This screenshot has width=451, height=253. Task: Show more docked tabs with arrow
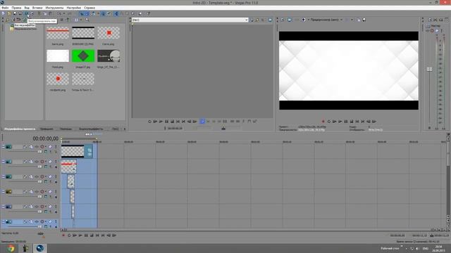click(x=125, y=129)
